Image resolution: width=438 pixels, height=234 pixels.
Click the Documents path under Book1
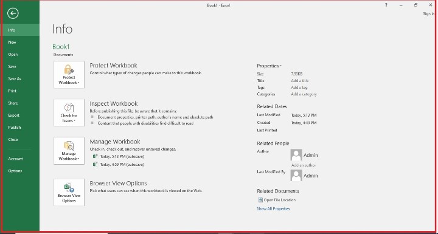pos(63,55)
